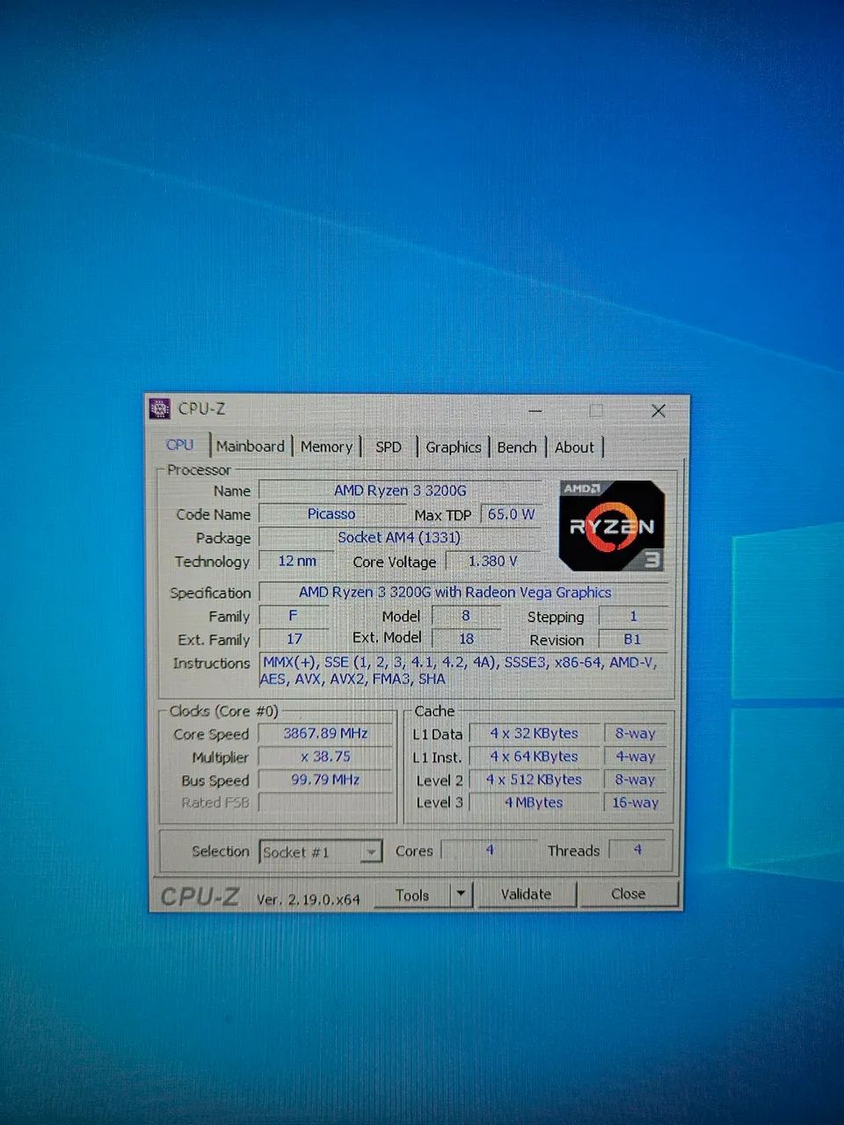
Task: Switch to the SPD tab
Action: click(389, 446)
